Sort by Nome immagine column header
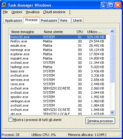Viewport: 123px width, 139px height. click(x=25, y=32)
